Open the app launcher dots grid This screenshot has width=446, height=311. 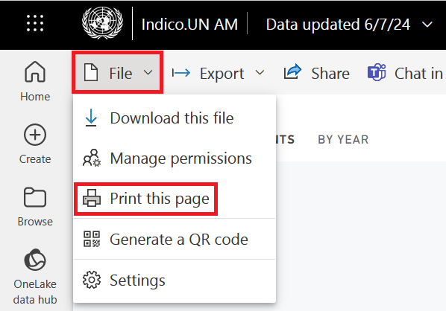(35, 23)
